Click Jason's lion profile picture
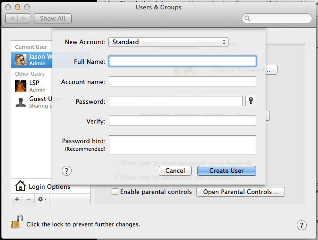Screen dimensions: 318x240 pos(21,60)
